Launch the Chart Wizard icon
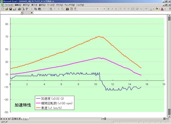Screen dimensions: 171x124 (67, 9)
